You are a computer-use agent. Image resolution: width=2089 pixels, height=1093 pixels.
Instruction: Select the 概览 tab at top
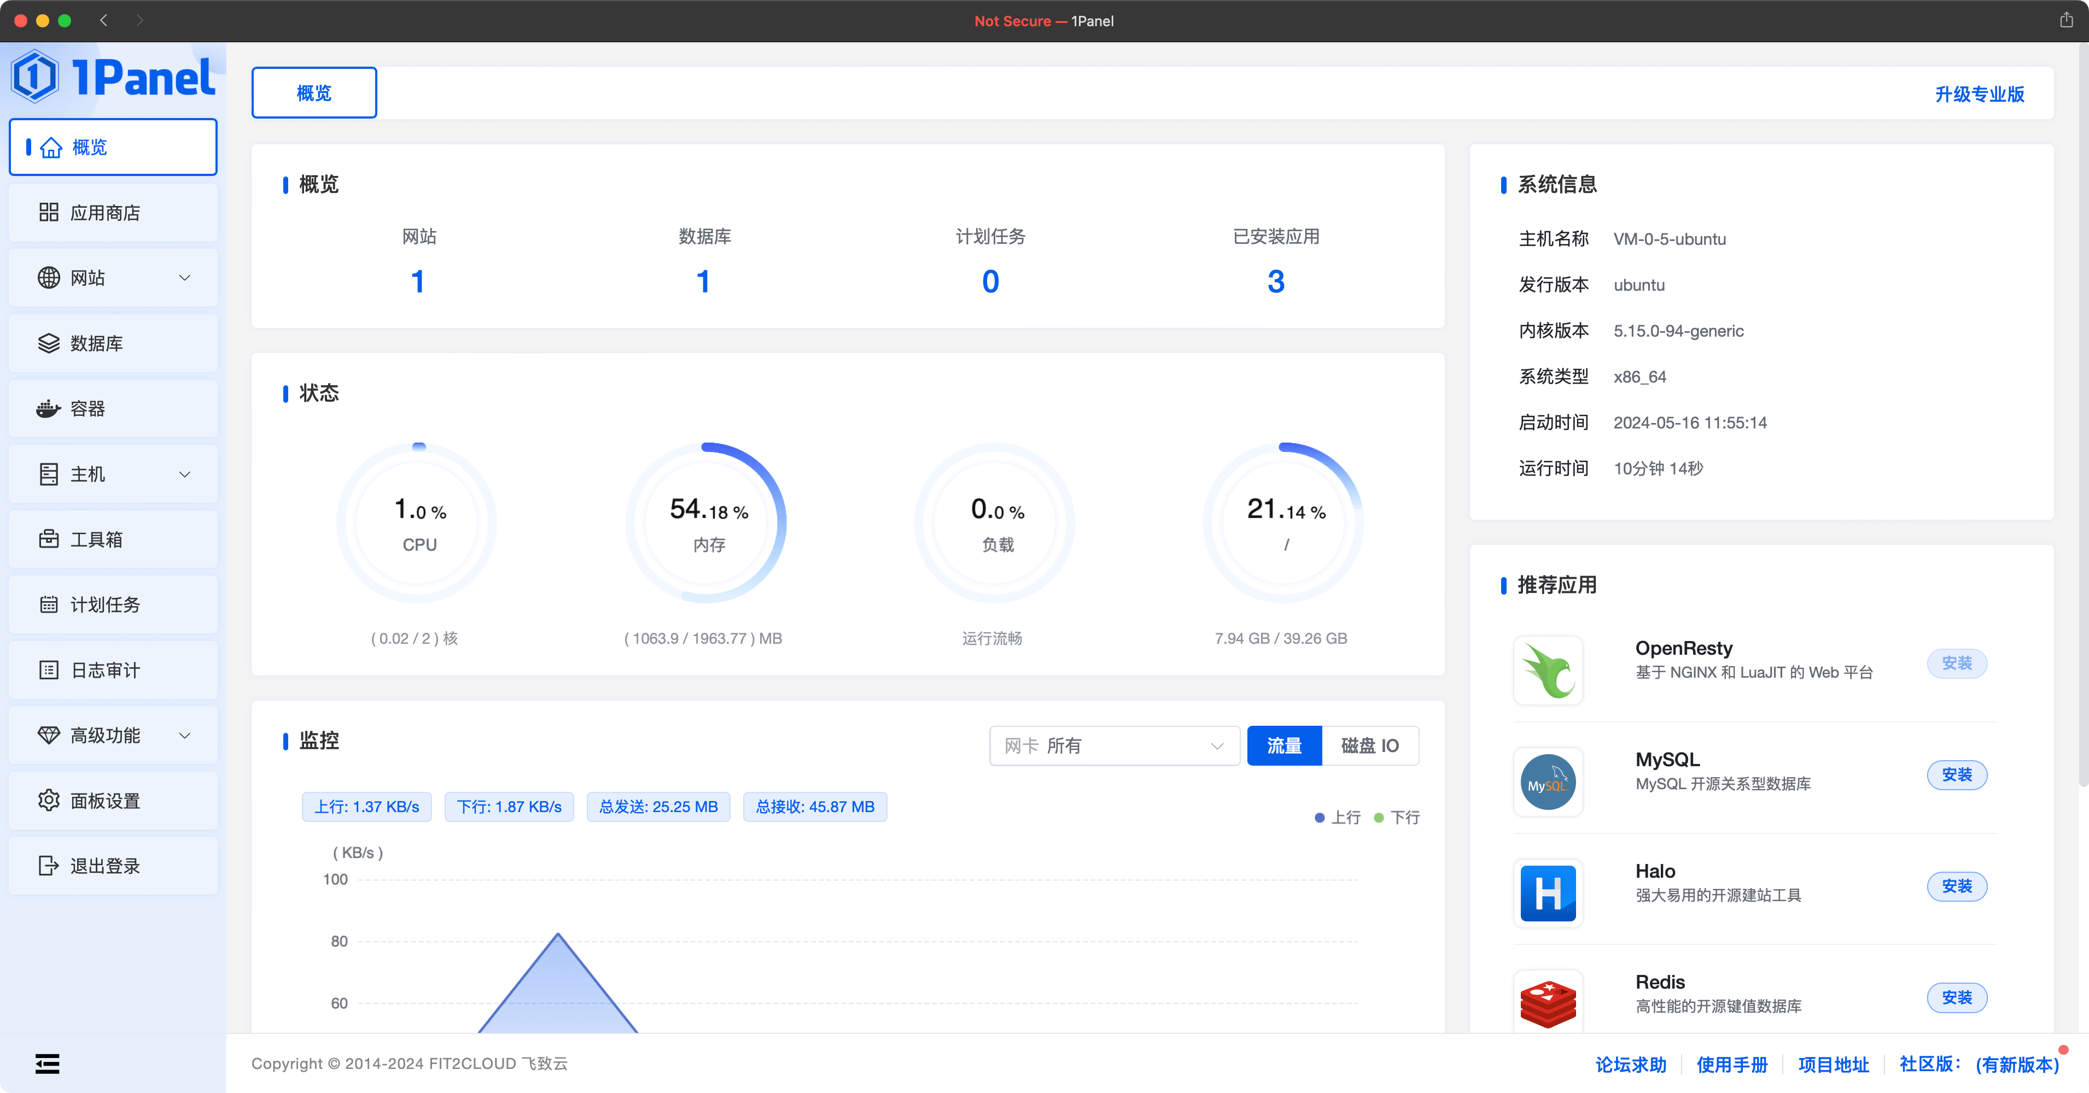point(314,93)
